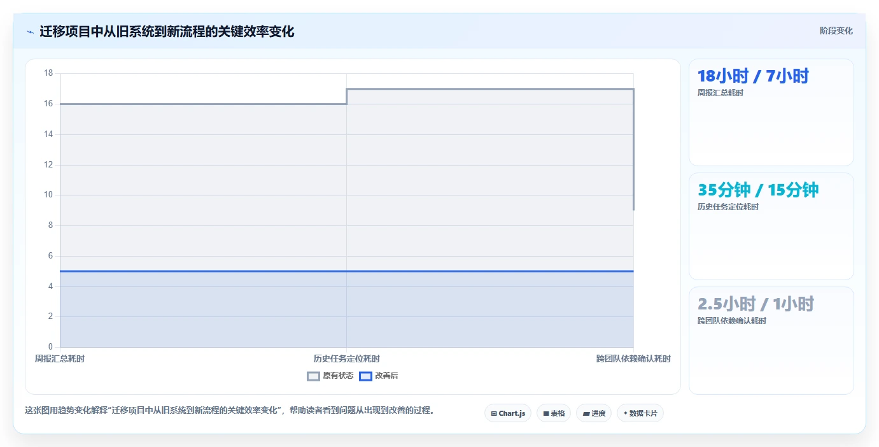The width and height of the screenshot is (879, 447).
Task: Click the y-axis tick label 16
Action: pyautogui.click(x=48, y=104)
